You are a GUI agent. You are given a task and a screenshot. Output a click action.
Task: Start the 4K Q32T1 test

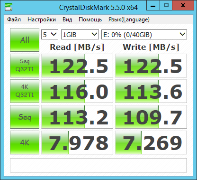click(25, 91)
